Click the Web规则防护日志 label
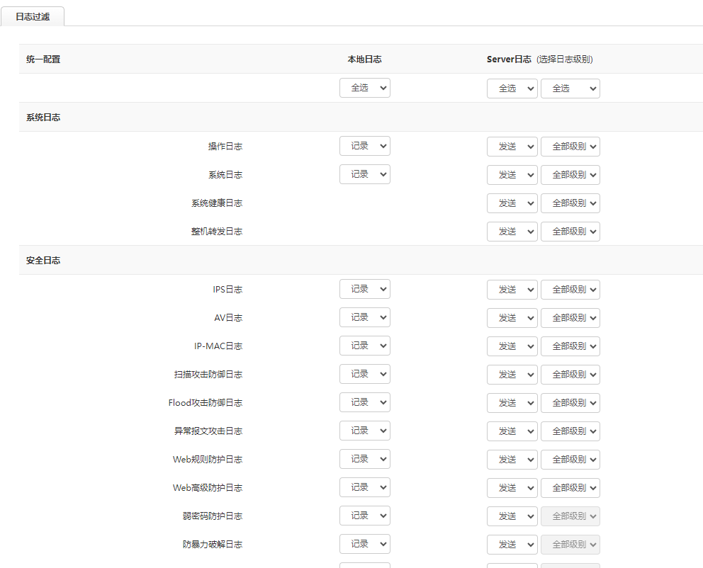The width and height of the screenshot is (703, 568). (208, 459)
